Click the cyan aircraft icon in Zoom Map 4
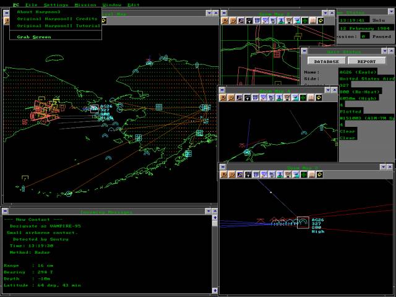 click(295, 98)
